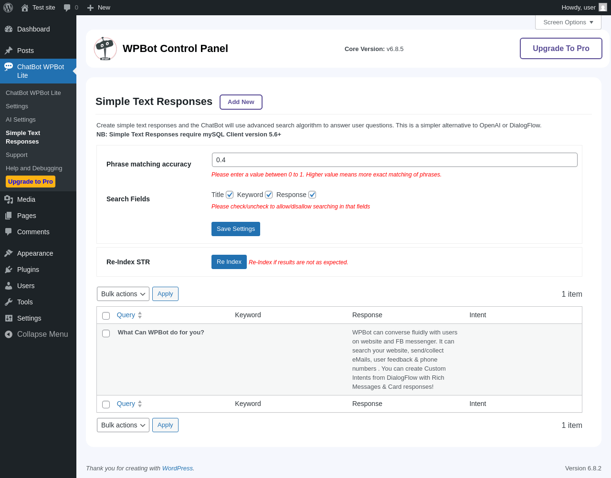Click the Tools wrench icon
This screenshot has height=478, width=611.
pos(9,302)
